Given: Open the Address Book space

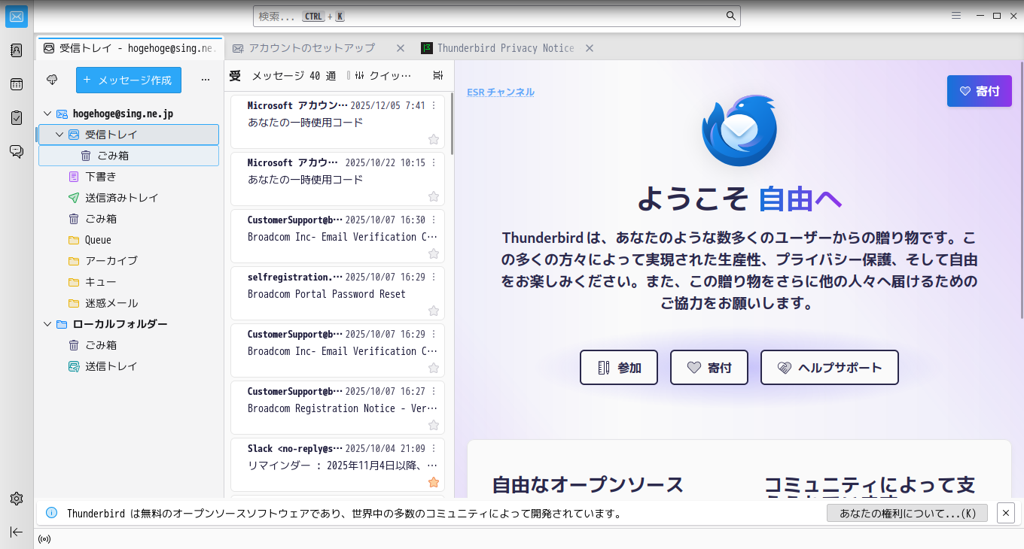Looking at the screenshot, I should point(17,50).
